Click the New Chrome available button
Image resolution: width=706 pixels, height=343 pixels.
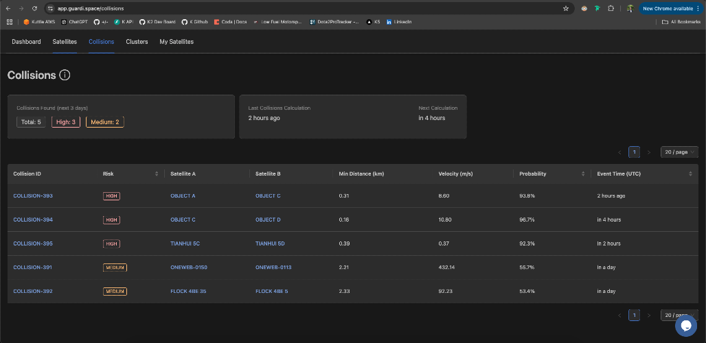pyautogui.click(x=670, y=8)
